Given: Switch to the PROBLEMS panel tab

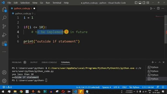Looking at the screenshot, I should tap(17, 62).
